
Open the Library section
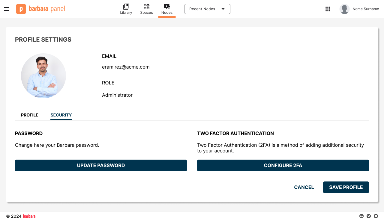click(x=126, y=9)
